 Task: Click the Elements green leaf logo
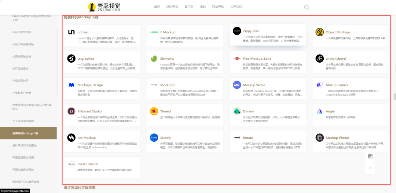pyautogui.click(x=154, y=59)
